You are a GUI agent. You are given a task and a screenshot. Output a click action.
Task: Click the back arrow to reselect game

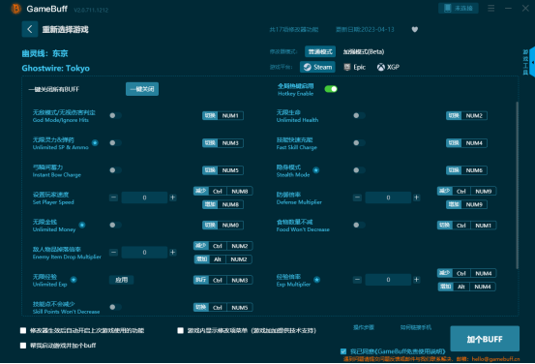tap(30, 29)
